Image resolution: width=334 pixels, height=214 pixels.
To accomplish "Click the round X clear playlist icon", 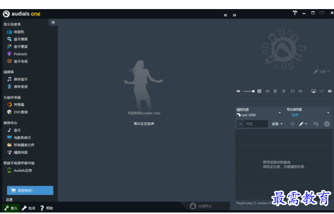I will (327, 124).
